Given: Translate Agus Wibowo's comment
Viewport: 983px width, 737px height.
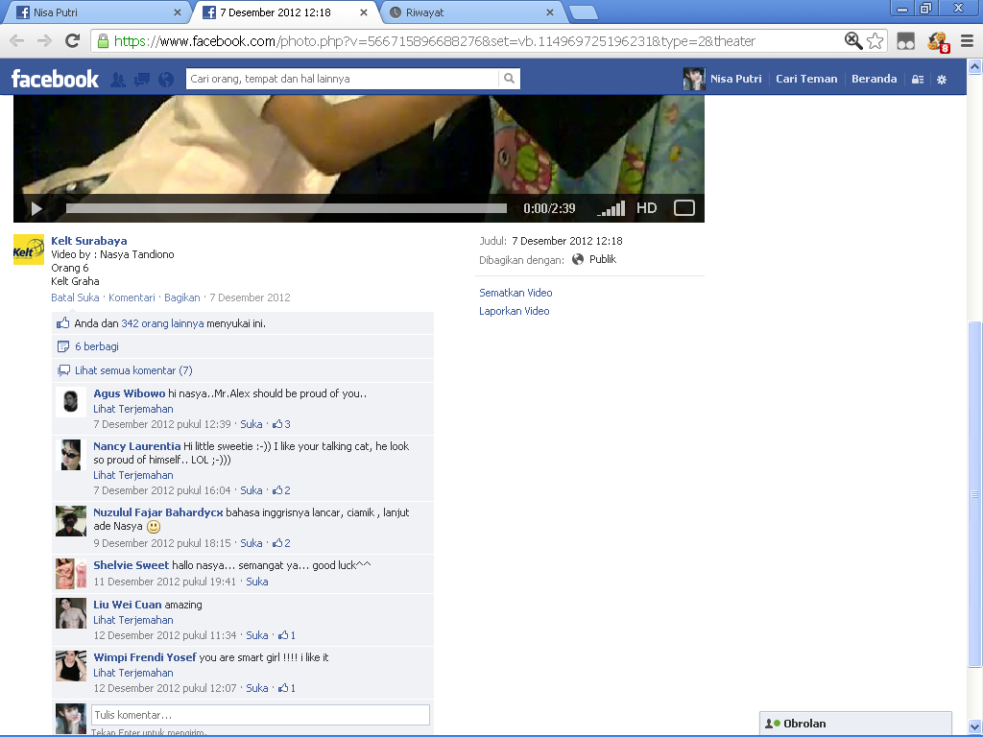Looking at the screenshot, I should point(133,409).
